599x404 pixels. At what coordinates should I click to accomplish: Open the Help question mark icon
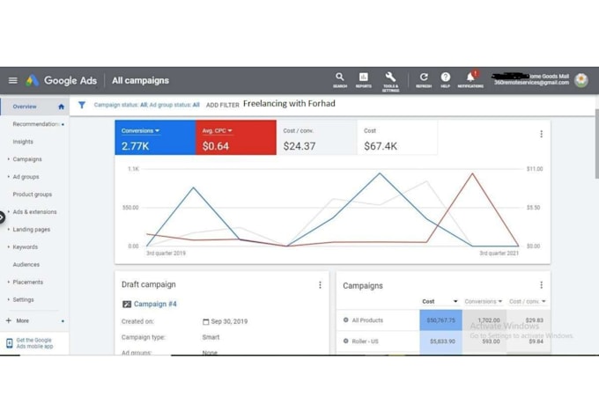446,77
